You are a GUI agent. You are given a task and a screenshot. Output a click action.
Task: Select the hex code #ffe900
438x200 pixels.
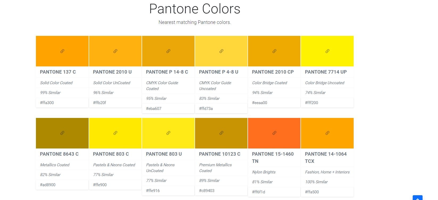[x=100, y=185]
